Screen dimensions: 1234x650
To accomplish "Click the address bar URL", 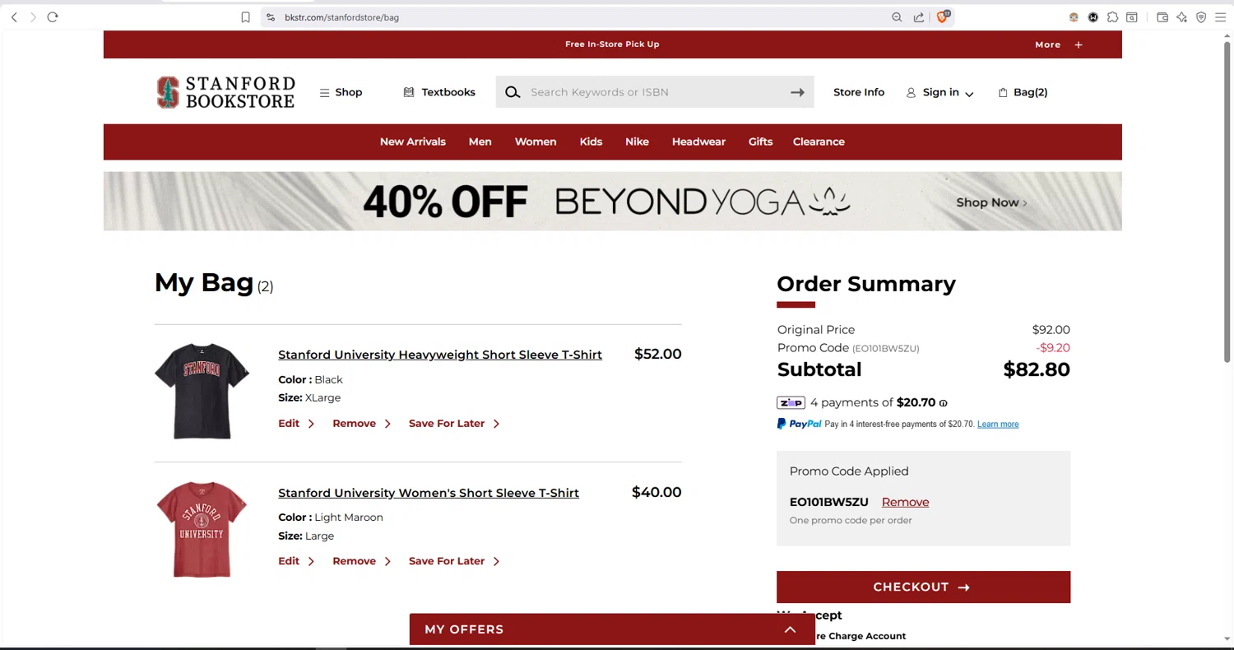I will [x=341, y=17].
